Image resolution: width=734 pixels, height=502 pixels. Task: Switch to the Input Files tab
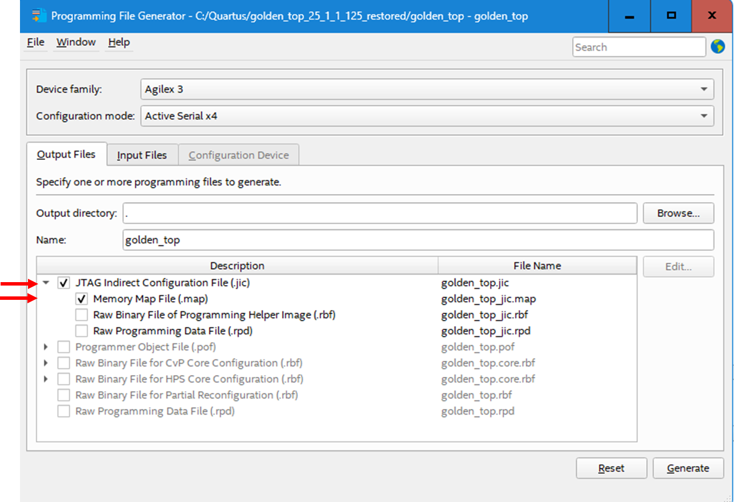pos(142,155)
